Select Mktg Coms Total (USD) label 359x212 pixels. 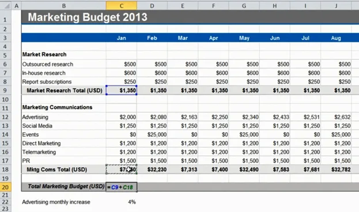pos(57,169)
